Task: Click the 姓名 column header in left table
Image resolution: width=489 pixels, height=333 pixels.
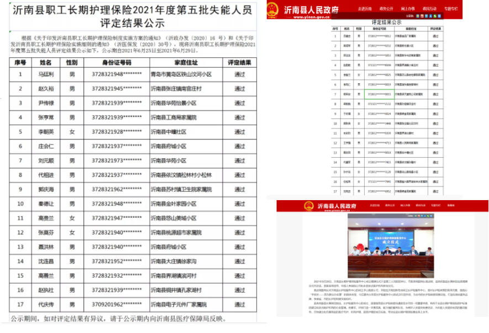Action: [45, 62]
